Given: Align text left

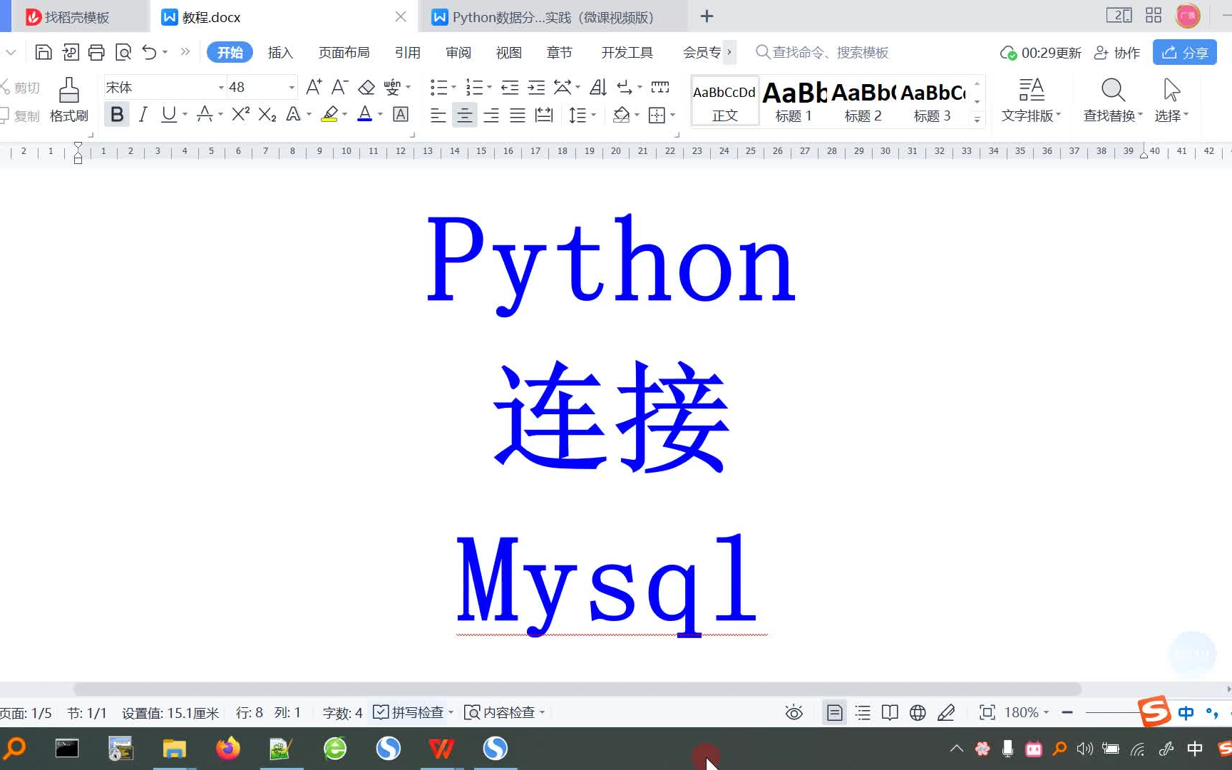Looking at the screenshot, I should [438, 115].
